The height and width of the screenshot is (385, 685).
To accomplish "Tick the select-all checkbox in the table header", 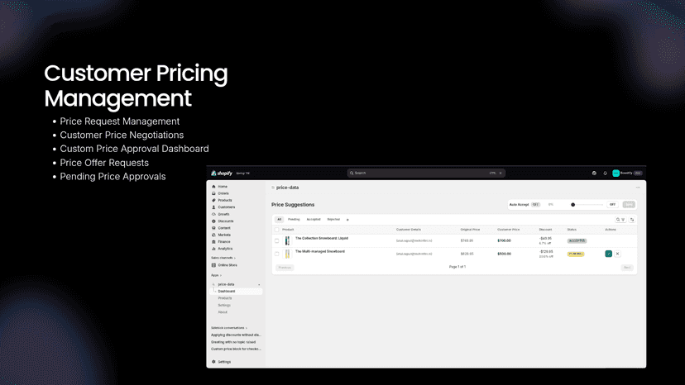I will pos(276,230).
